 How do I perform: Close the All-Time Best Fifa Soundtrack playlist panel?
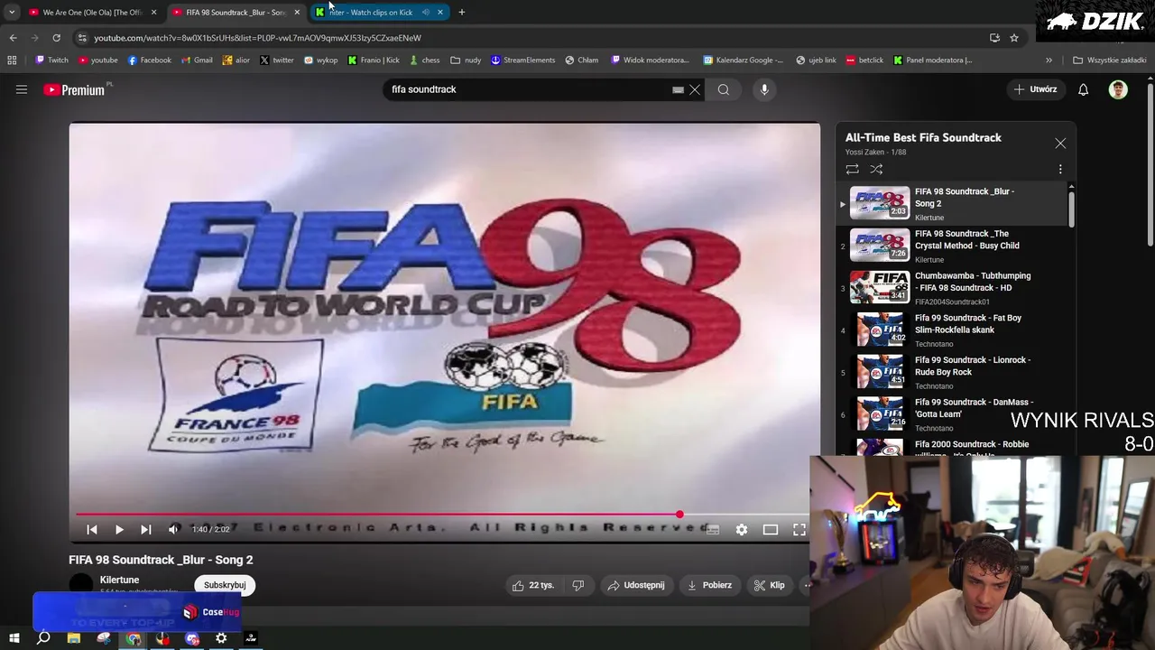1060,144
